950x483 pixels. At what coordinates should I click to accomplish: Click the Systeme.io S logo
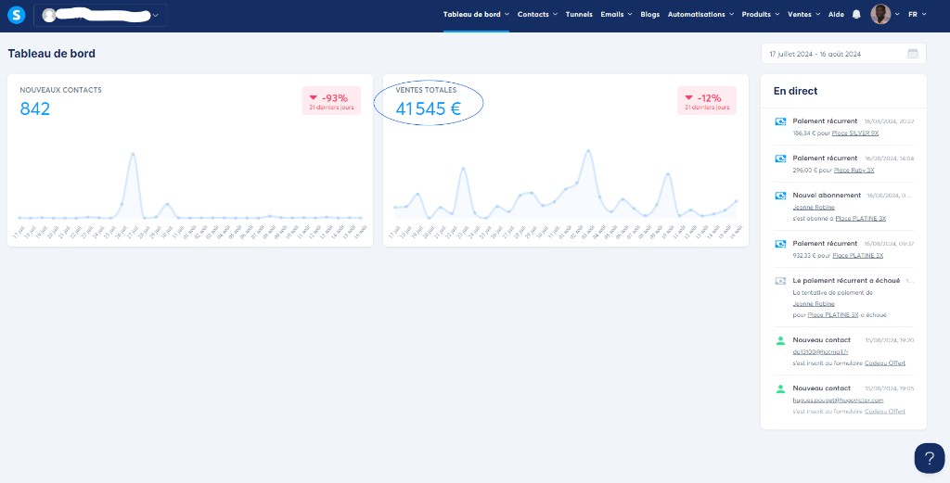click(17, 15)
